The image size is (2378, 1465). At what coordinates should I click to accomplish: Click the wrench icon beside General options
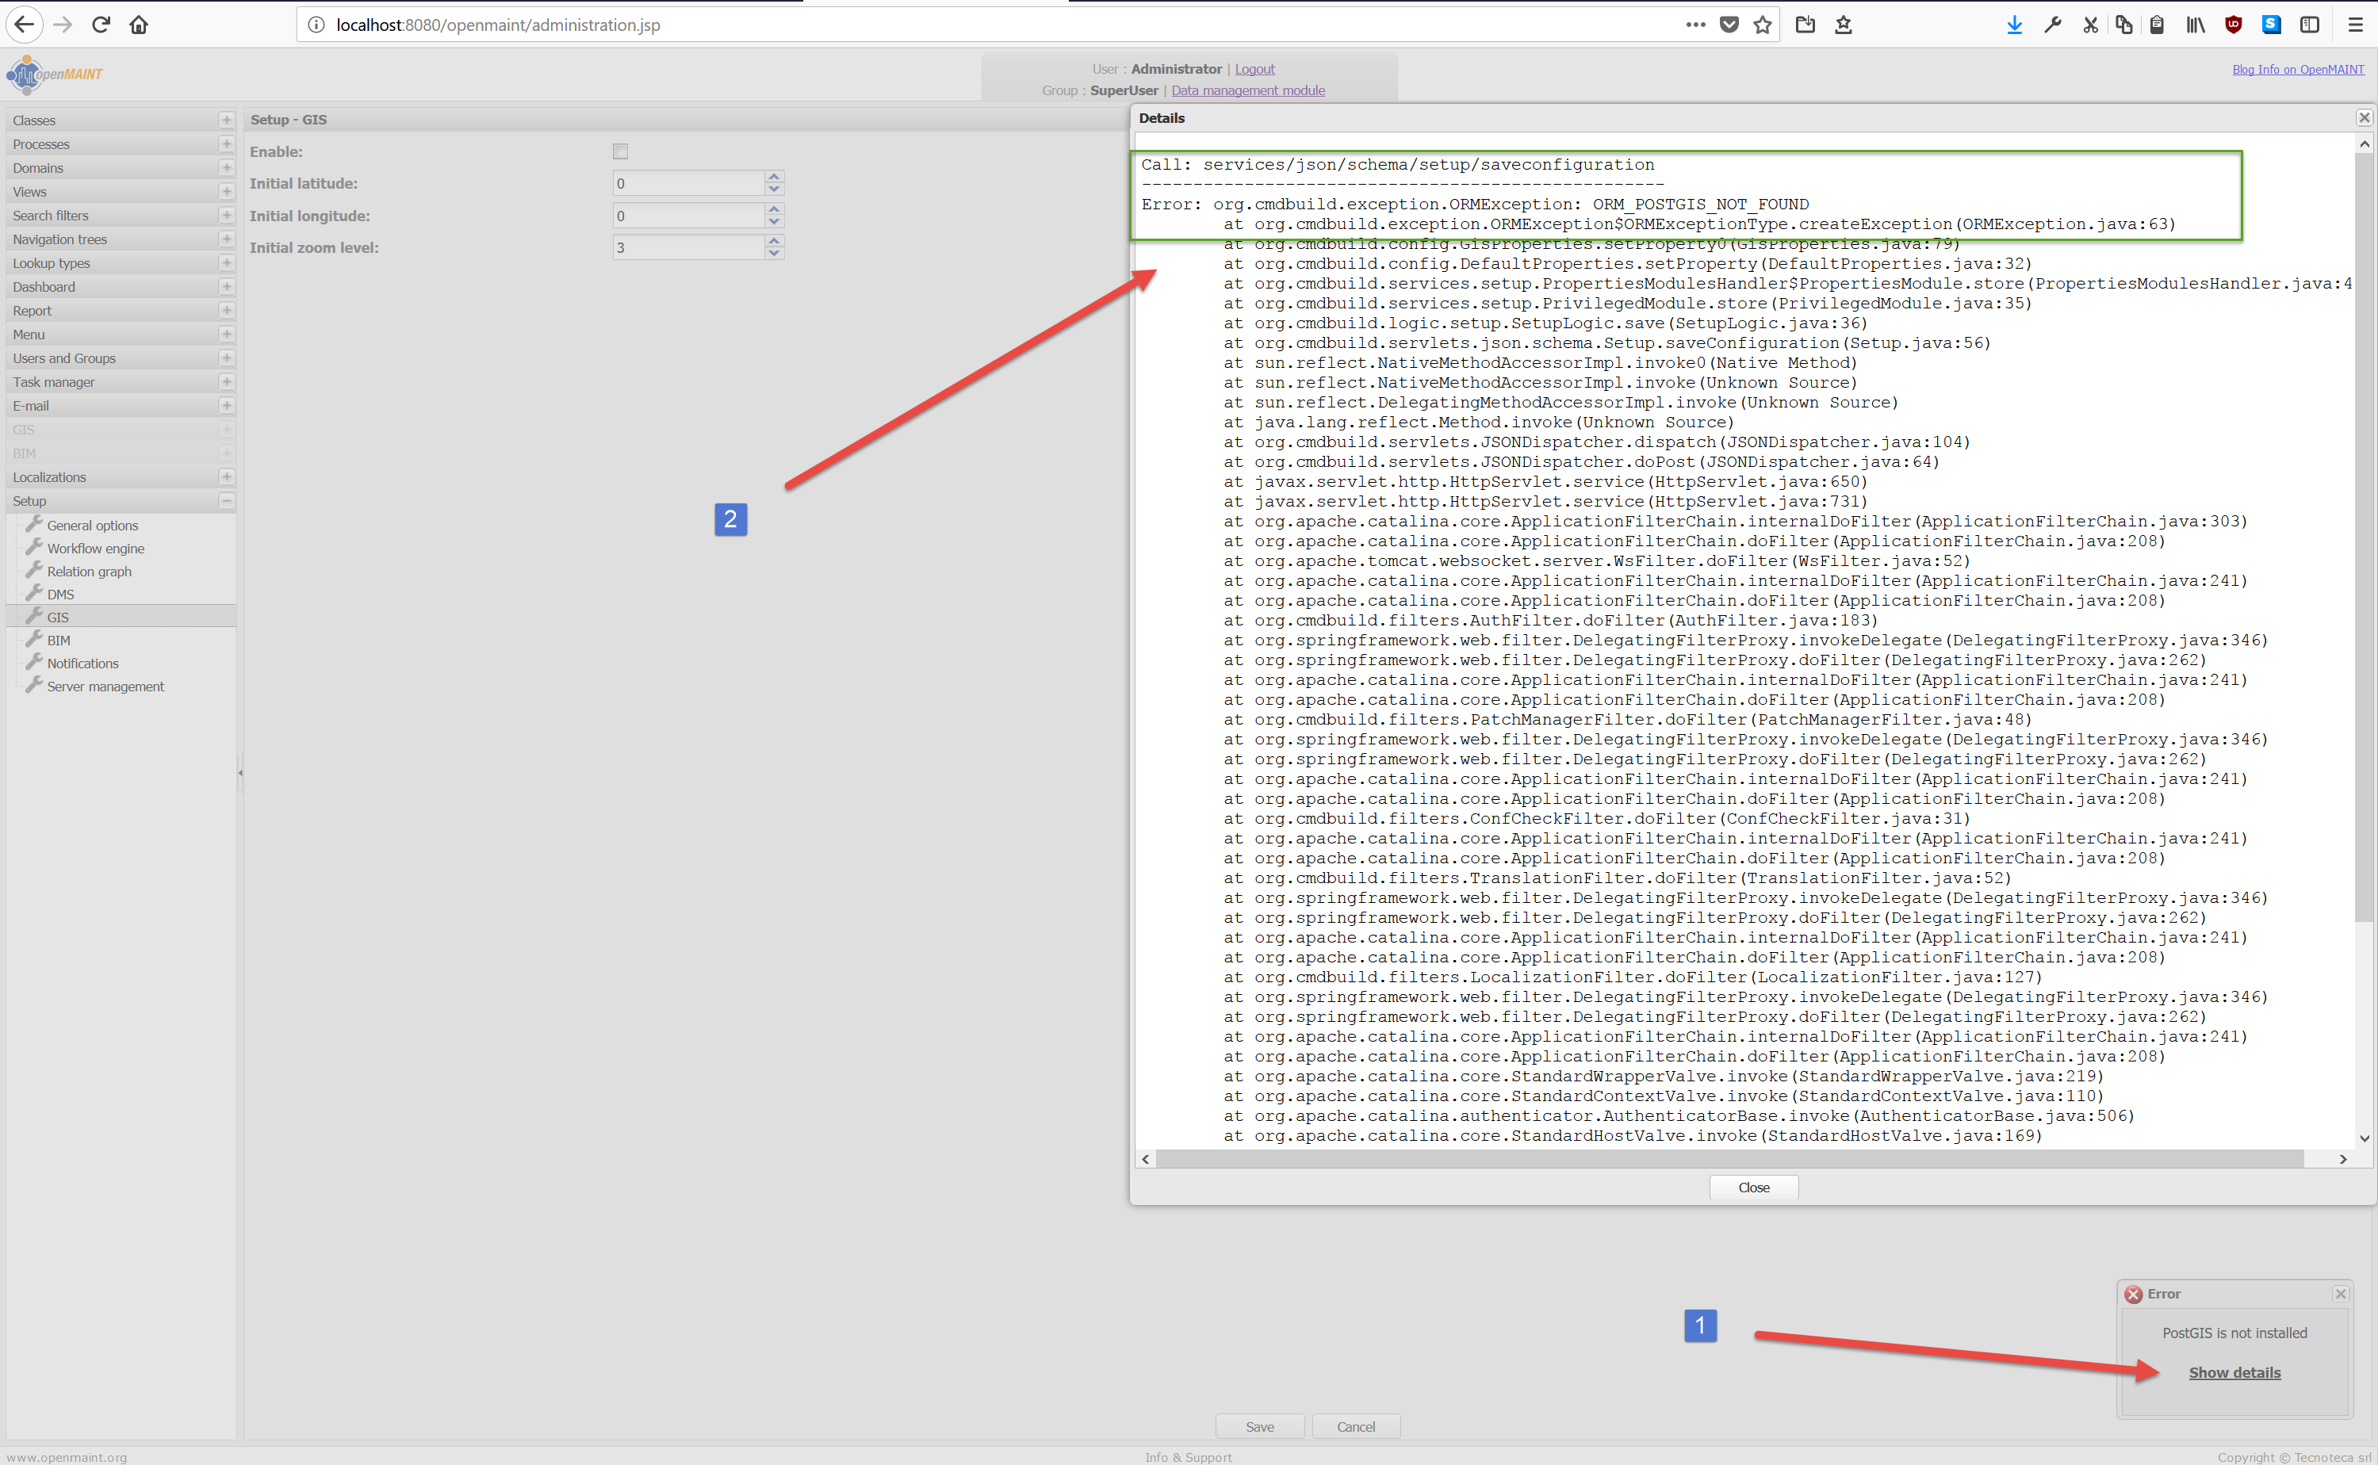(x=34, y=524)
